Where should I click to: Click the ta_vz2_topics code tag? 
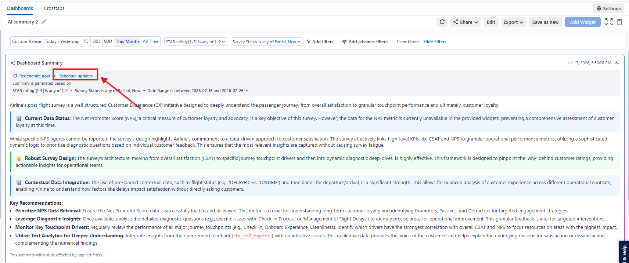(252, 236)
